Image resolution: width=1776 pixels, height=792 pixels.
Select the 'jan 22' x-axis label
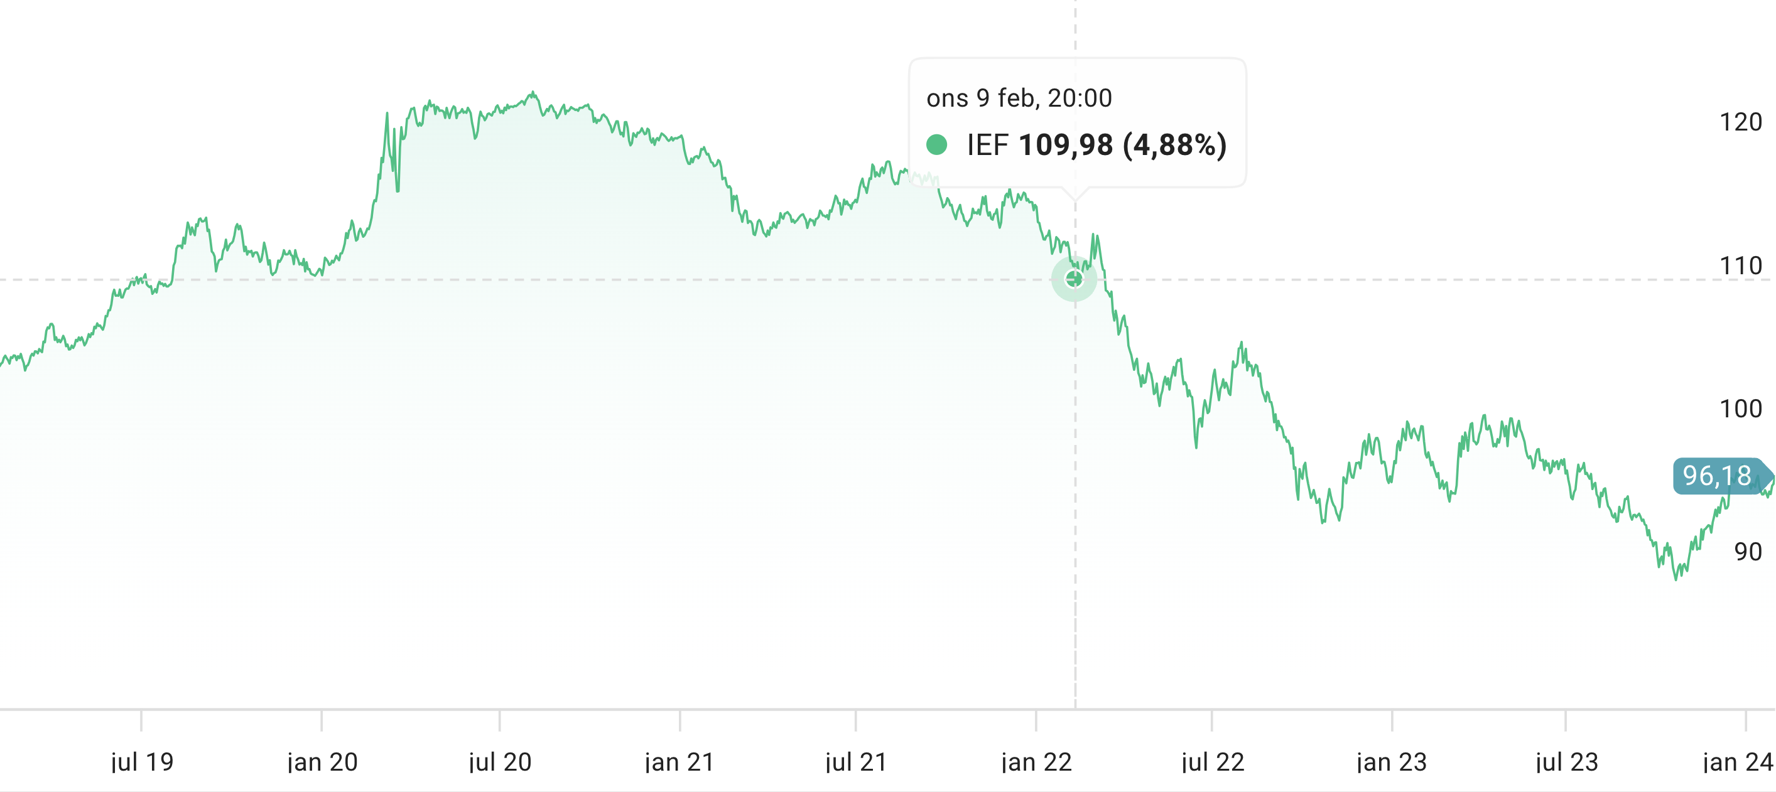pyautogui.click(x=1036, y=762)
